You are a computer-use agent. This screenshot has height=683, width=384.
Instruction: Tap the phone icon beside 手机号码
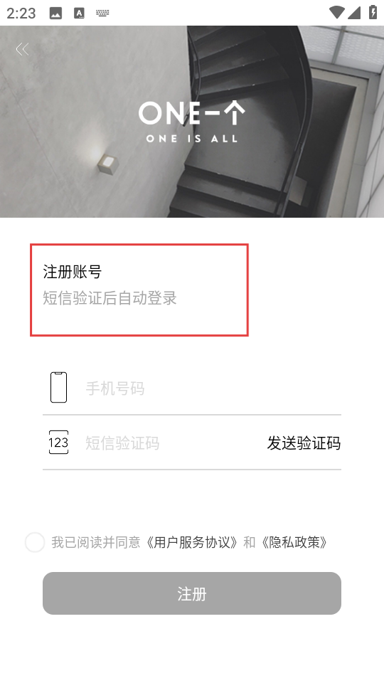coord(59,387)
